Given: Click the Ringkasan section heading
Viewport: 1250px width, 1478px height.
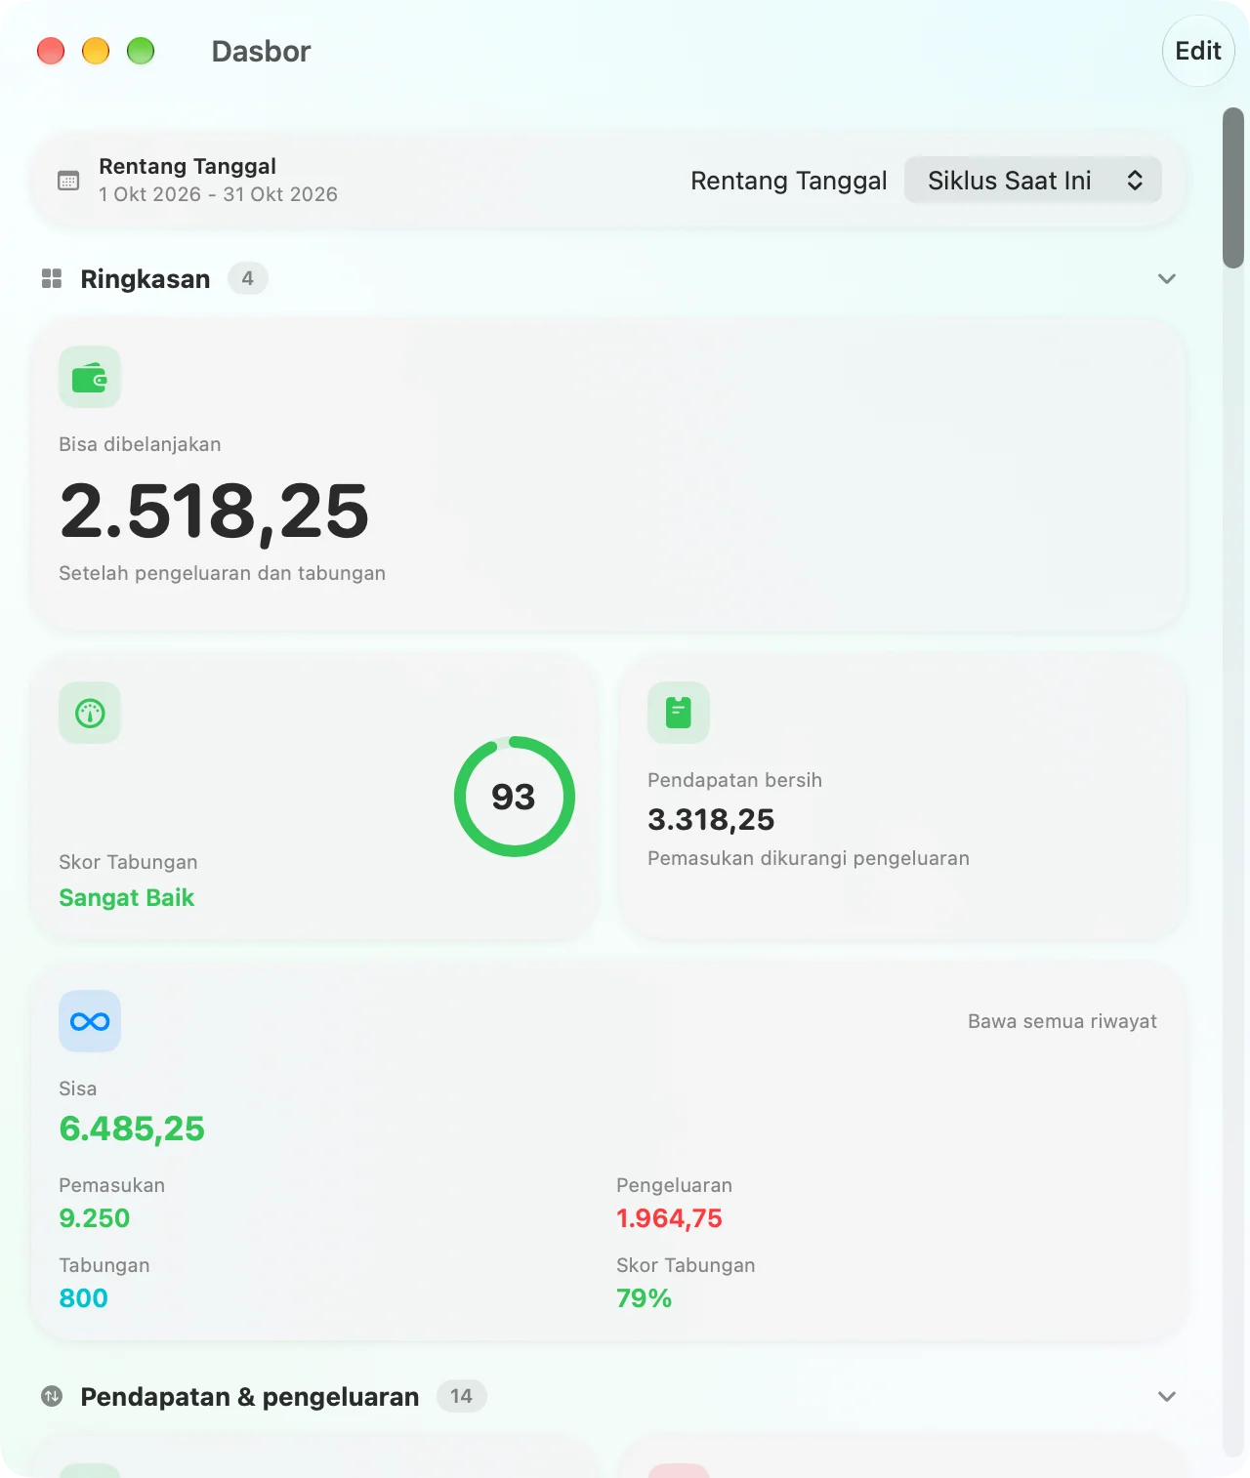Looking at the screenshot, I should click(x=145, y=279).
